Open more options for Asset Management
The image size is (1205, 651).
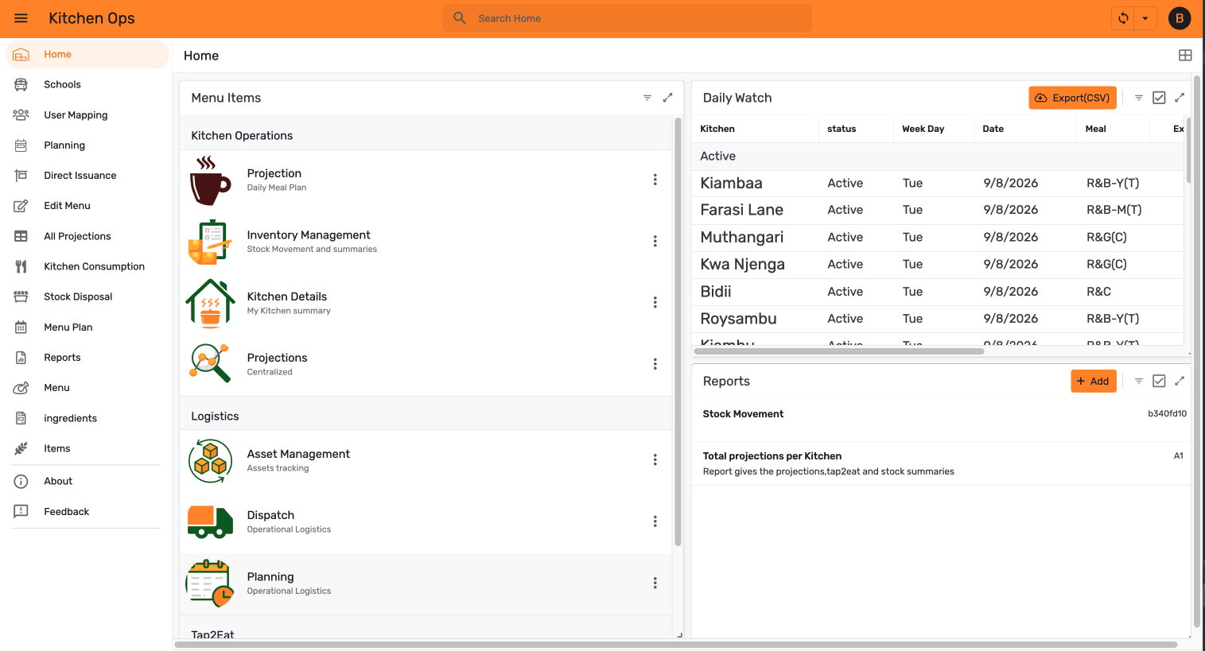click(x=655, y=459)
